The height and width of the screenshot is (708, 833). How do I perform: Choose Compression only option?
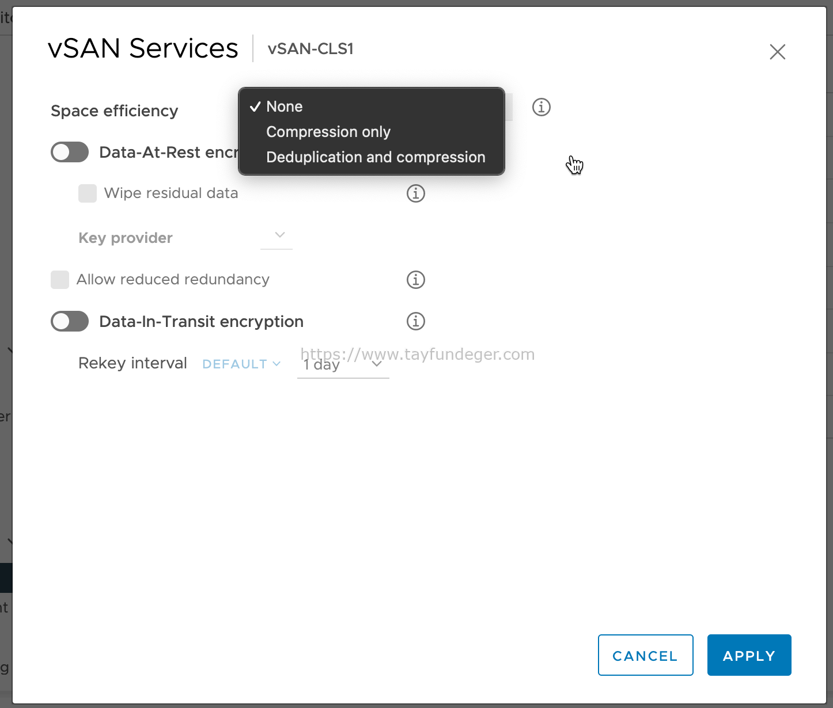pyautogui.click(x=371, y=132)
